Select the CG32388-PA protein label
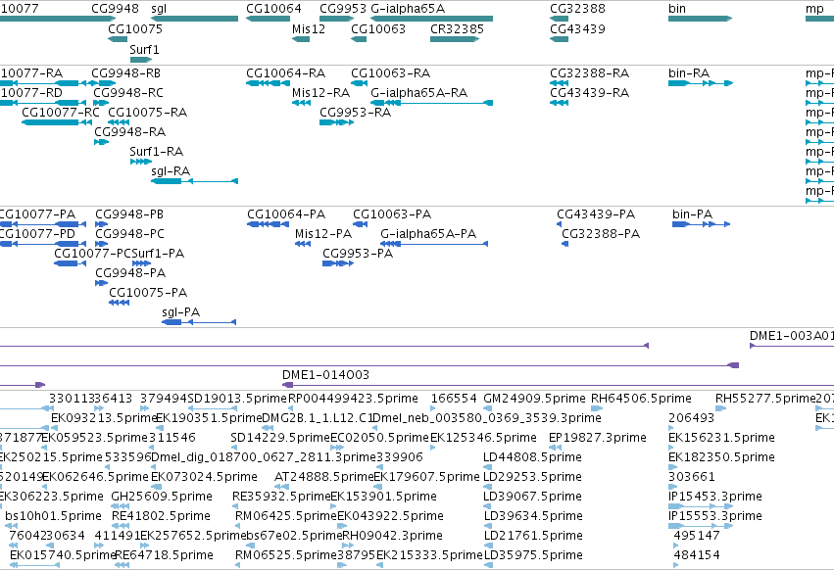The image size is (834, 570). tap(601, 234)
